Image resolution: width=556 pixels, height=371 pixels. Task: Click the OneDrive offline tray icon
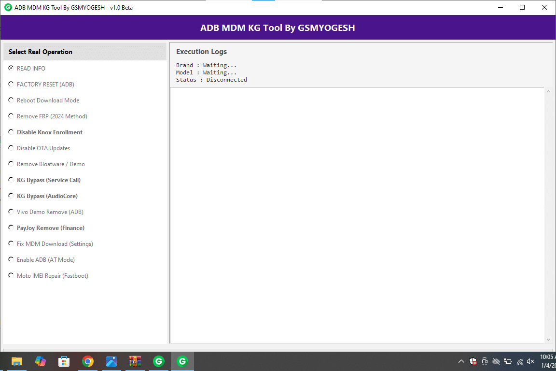[x=496, y=361]
